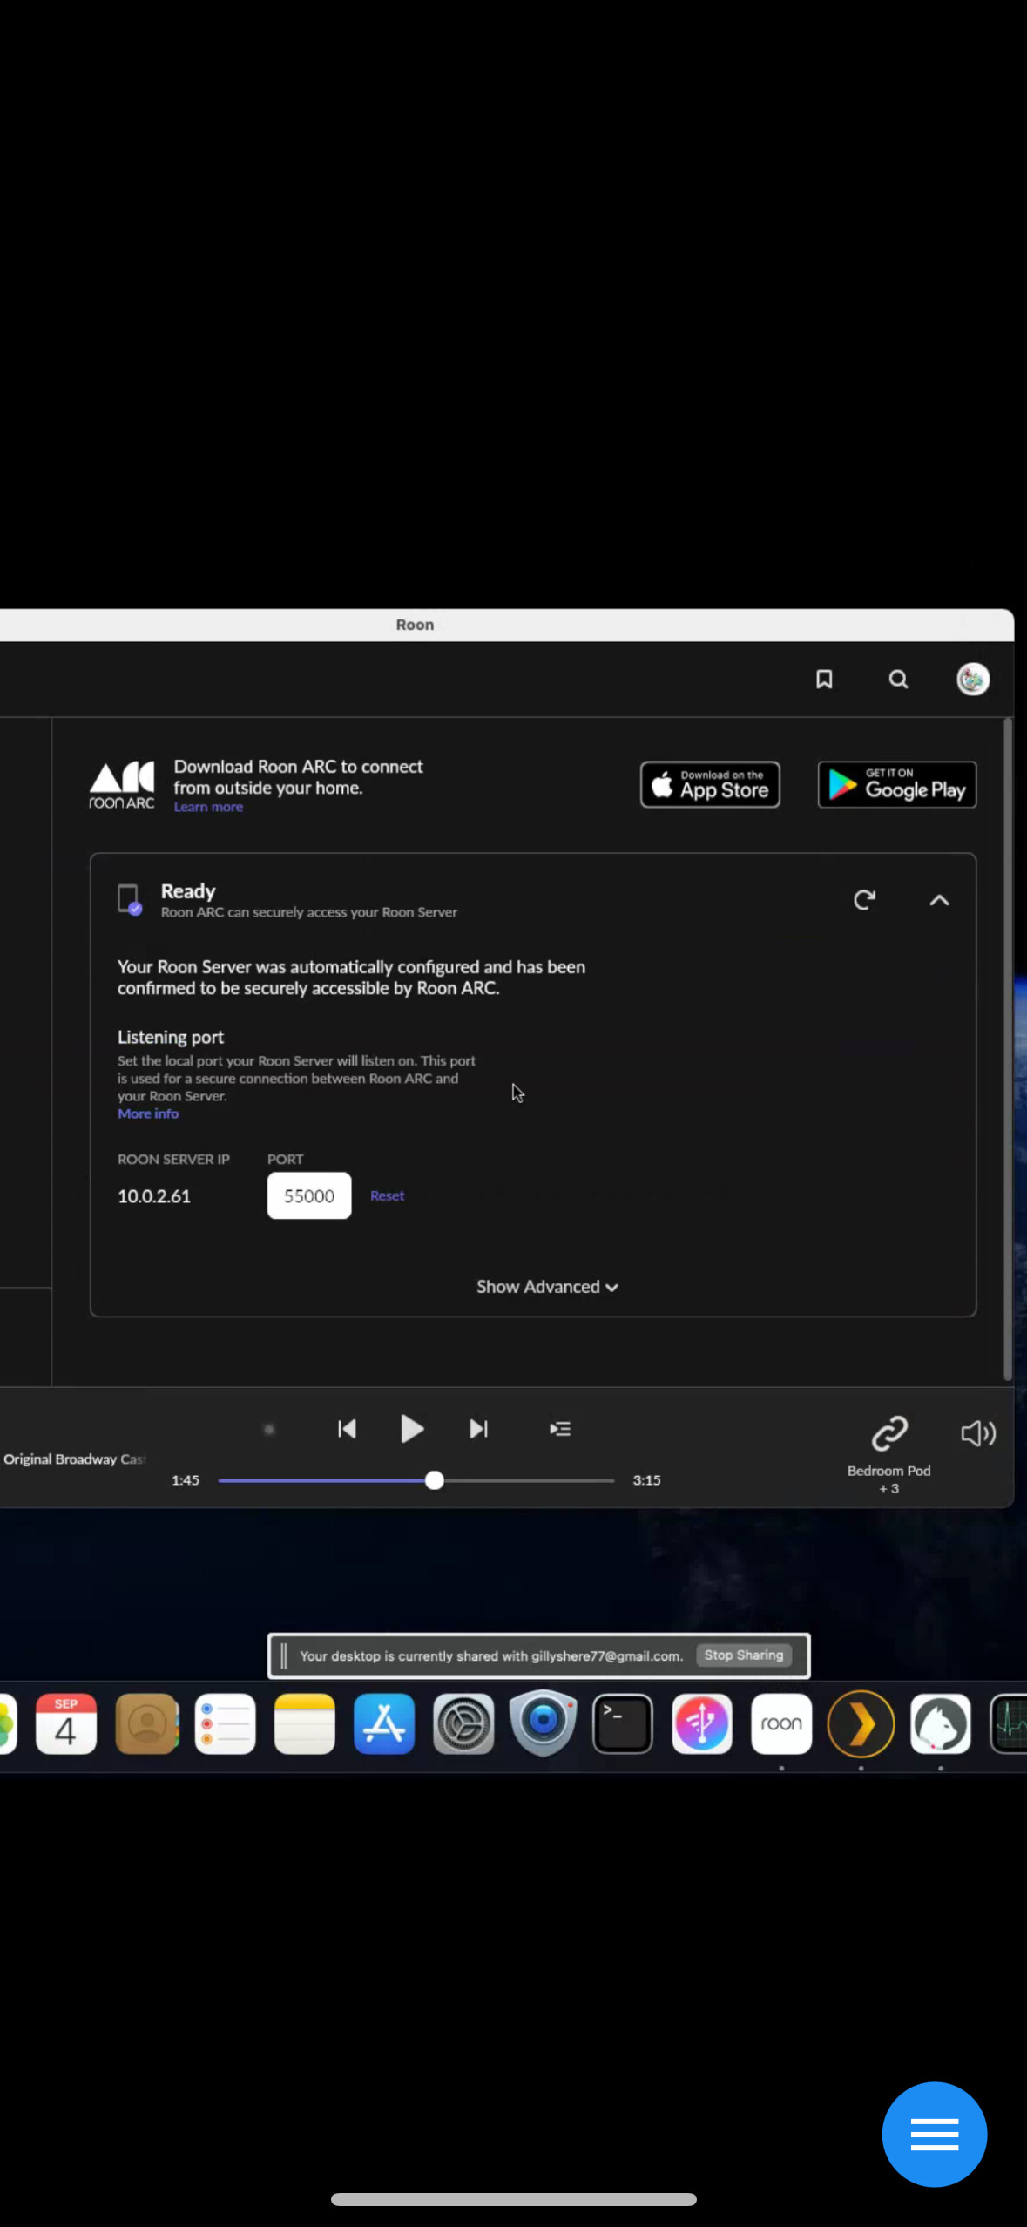Play the current track
The image size is (1027, 2227).
412,1429
